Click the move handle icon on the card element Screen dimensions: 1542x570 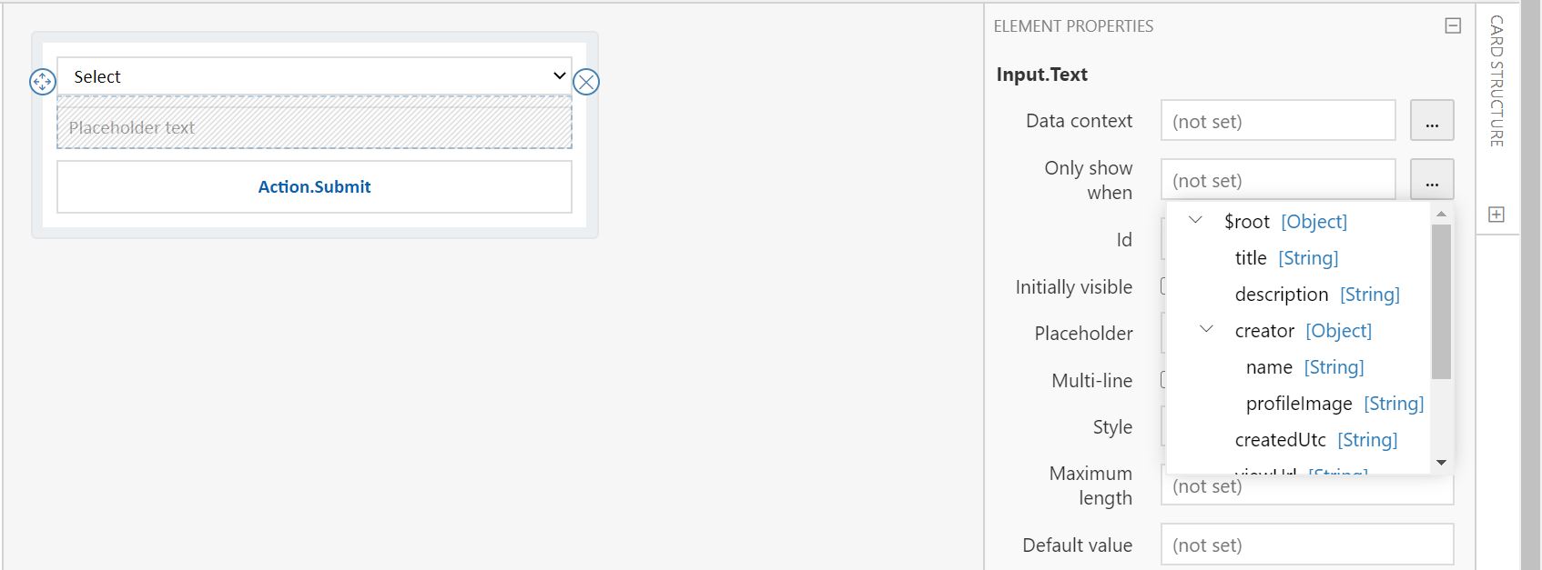40,82
